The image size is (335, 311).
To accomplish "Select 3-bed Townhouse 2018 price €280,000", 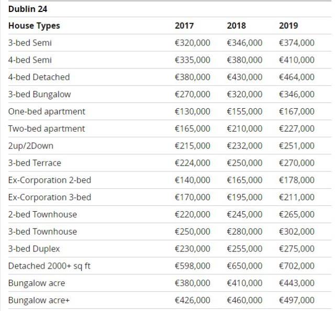I will [x=244, y=232].
